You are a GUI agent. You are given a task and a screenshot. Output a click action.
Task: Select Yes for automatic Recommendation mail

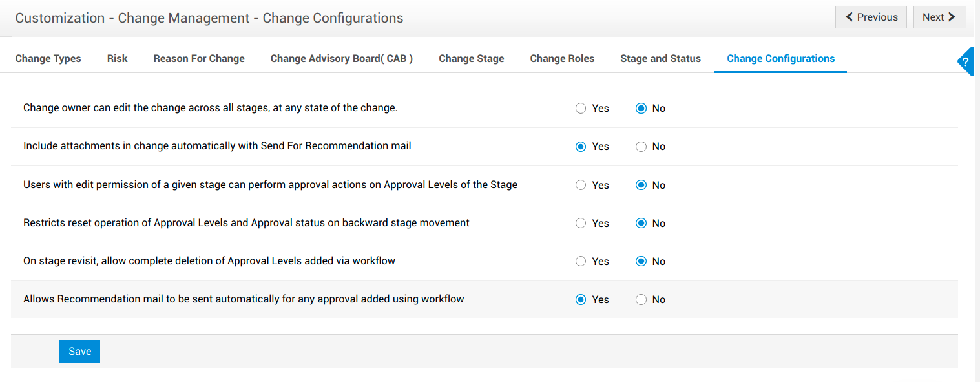click(x=581, y=299)
